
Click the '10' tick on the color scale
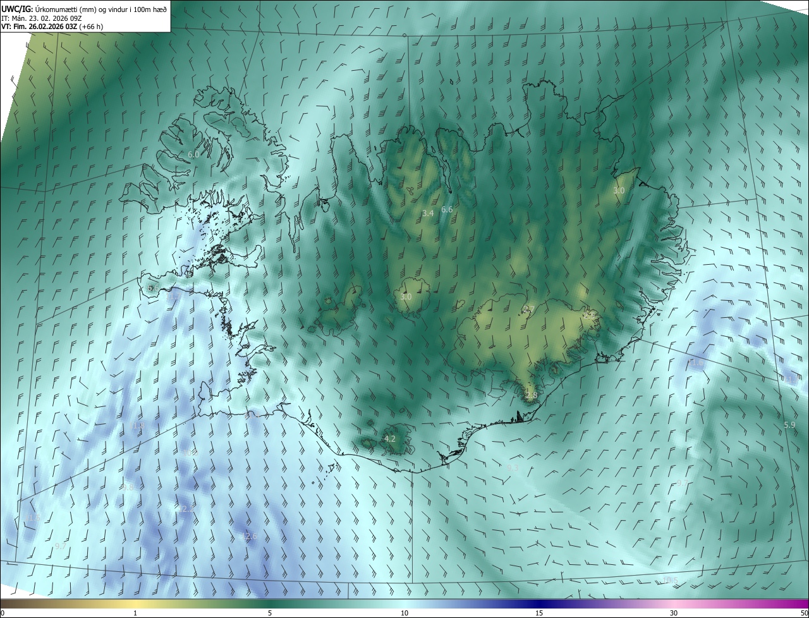click(x=404, y=613)
